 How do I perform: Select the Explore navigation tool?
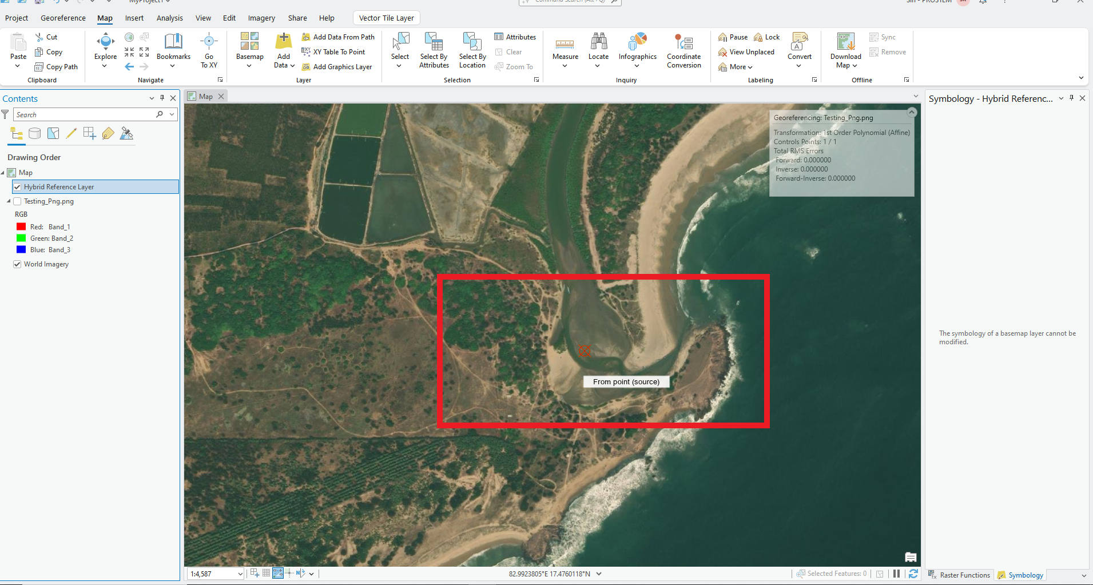click(x=105, y=50)
